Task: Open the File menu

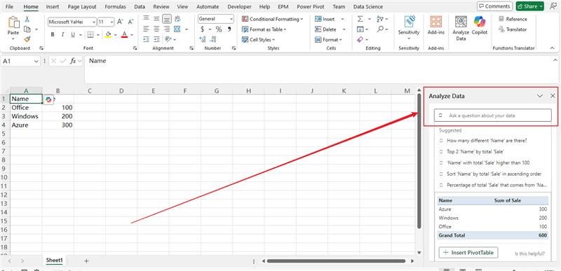Action: coord(10,7)
